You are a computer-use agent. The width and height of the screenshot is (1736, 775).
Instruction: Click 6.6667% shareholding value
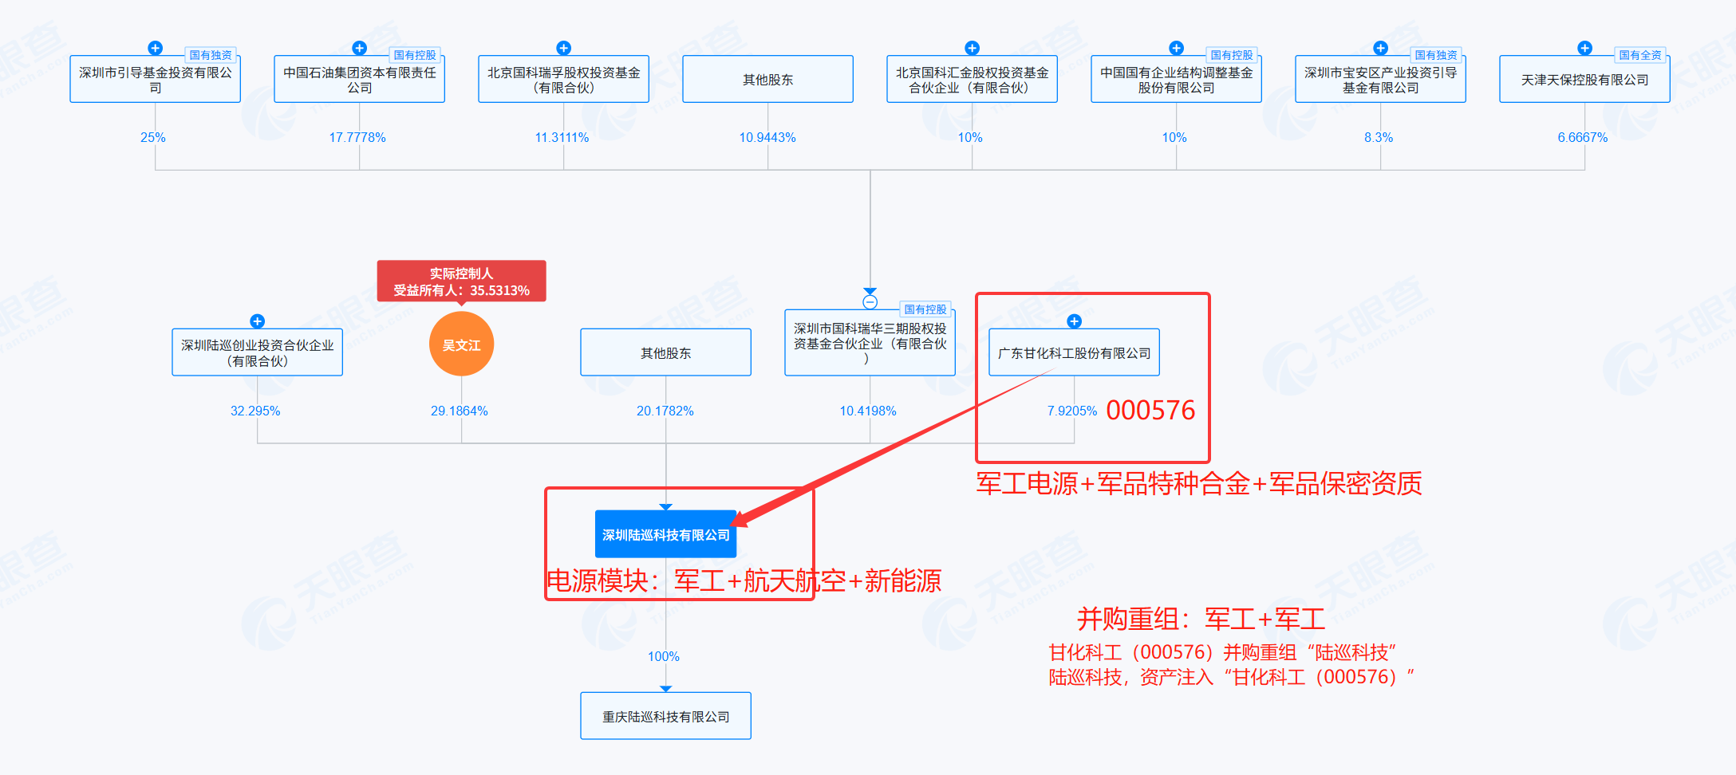(x=1583, y=137)
